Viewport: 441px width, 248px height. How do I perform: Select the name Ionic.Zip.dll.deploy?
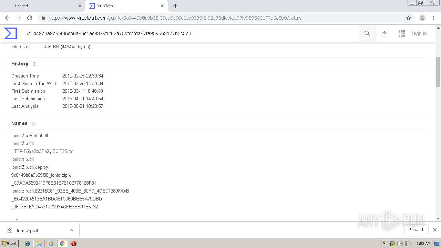click(x=30, y=167)
